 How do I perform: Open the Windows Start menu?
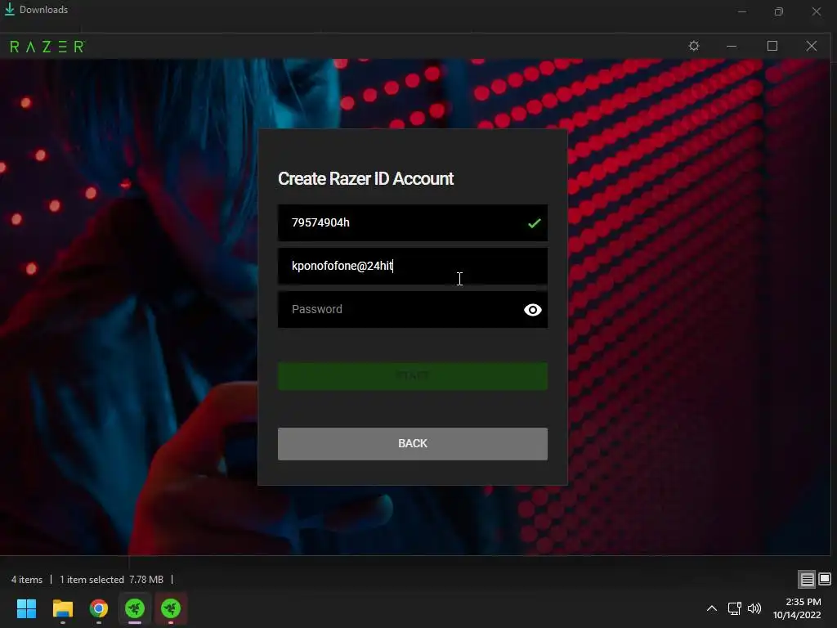click(x=26, y=608)
